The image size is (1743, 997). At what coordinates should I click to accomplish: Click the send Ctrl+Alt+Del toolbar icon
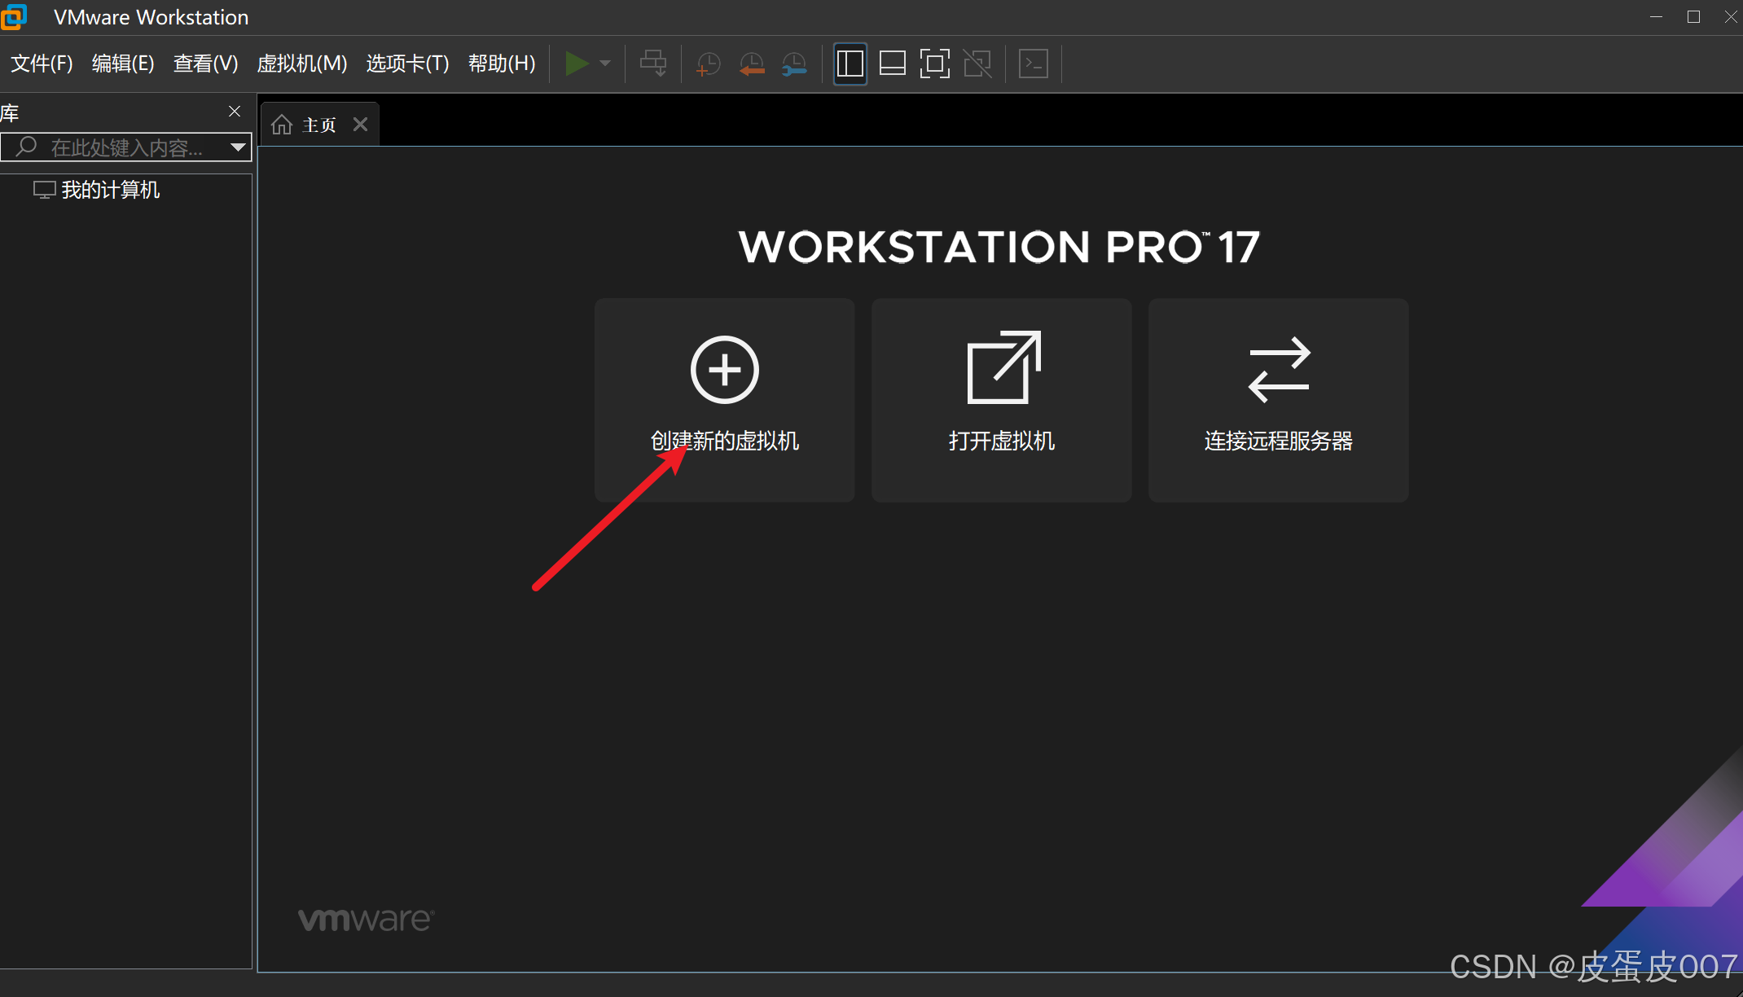[x=653, y=64]
